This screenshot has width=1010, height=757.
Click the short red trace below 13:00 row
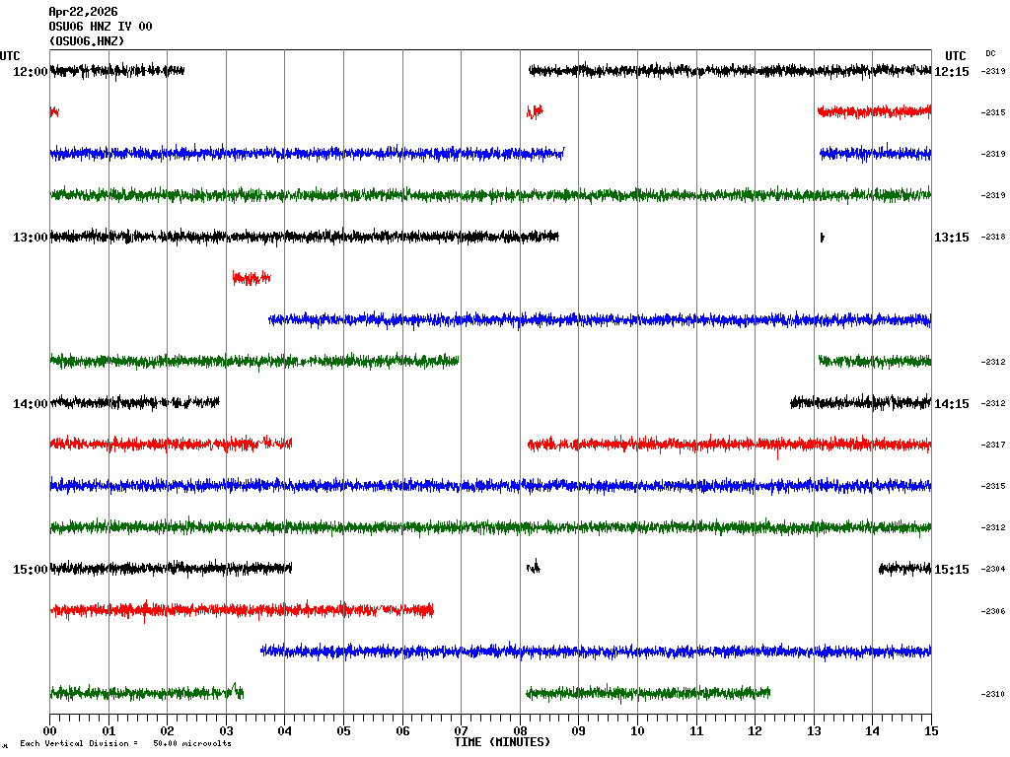251,278
